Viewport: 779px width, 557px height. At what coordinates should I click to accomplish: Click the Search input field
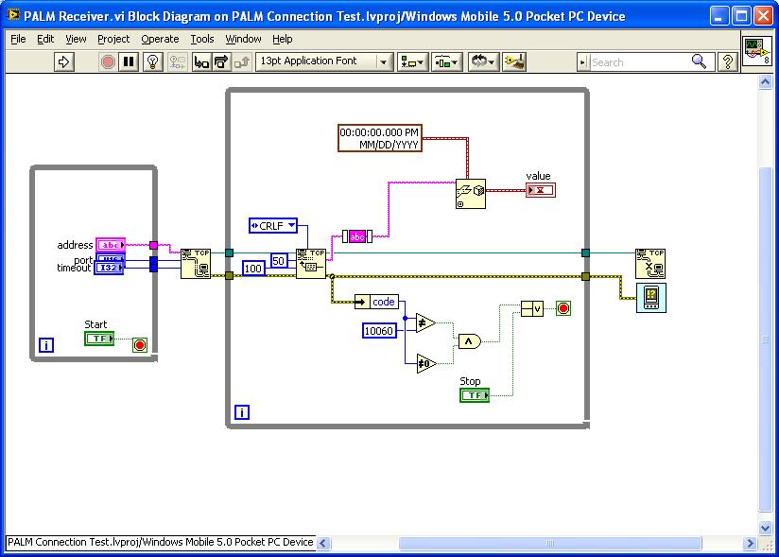tap(639, 61)
